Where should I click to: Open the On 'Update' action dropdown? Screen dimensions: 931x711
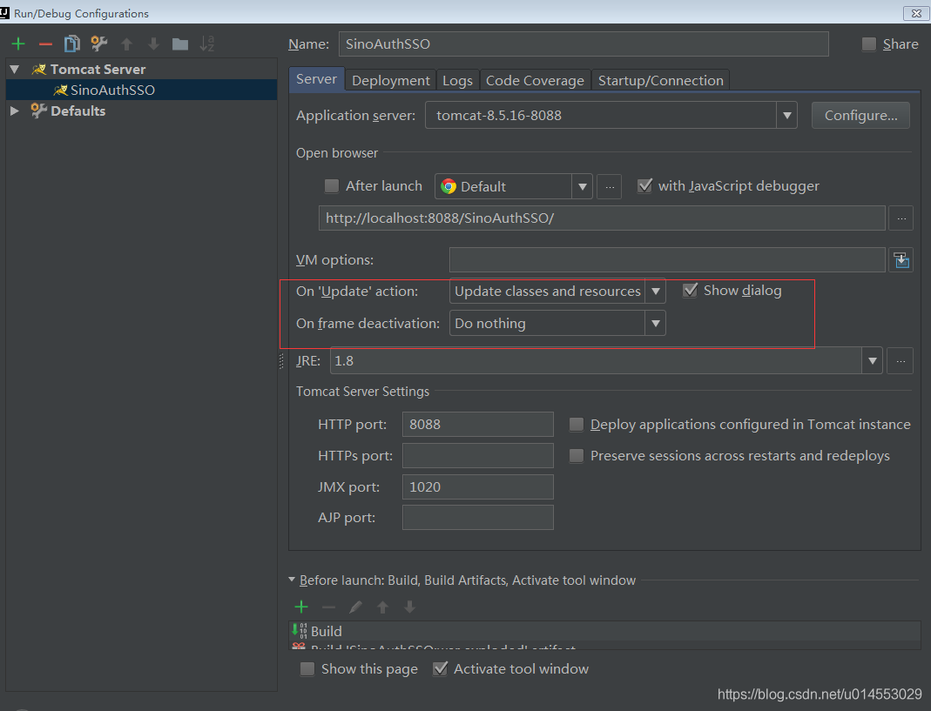[x=656, y=292]
